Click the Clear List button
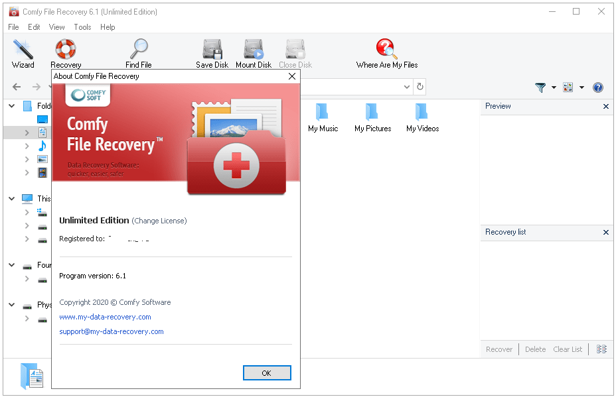 coord(568,349)
